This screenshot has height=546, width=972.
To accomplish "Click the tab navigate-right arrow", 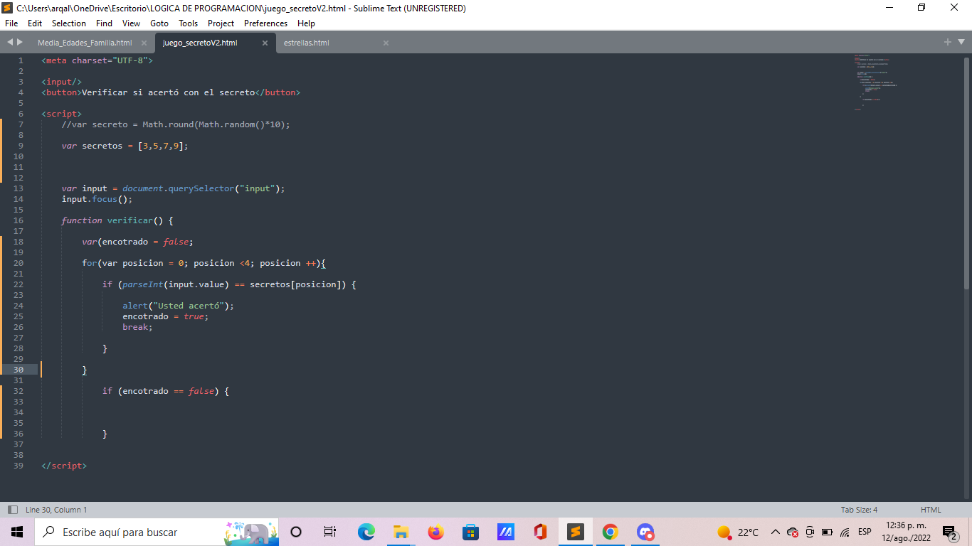I will click(x=20, y=43).
